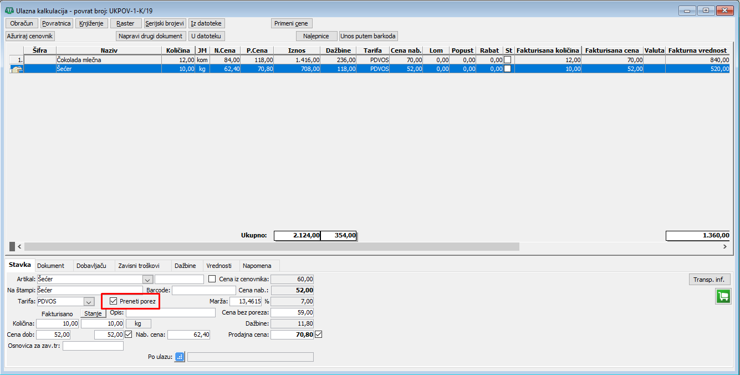Switch to the Zavisni troškovi tab
Viewport: 740px width, 375px height.
(x=142, y=266)
